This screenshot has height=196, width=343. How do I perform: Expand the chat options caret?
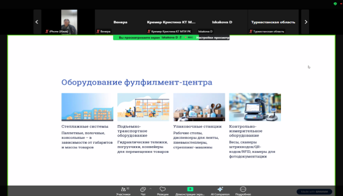(150, 189)
